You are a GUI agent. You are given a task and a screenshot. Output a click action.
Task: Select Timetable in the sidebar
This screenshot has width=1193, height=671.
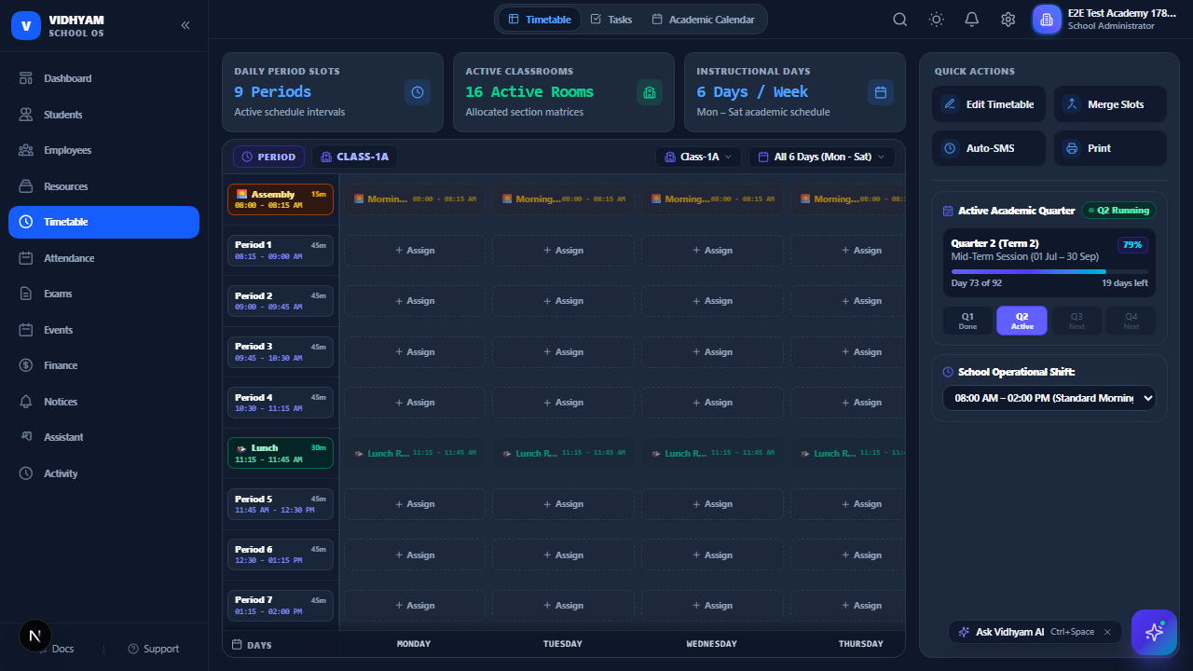pyautogui.click(x=103, y=222)
